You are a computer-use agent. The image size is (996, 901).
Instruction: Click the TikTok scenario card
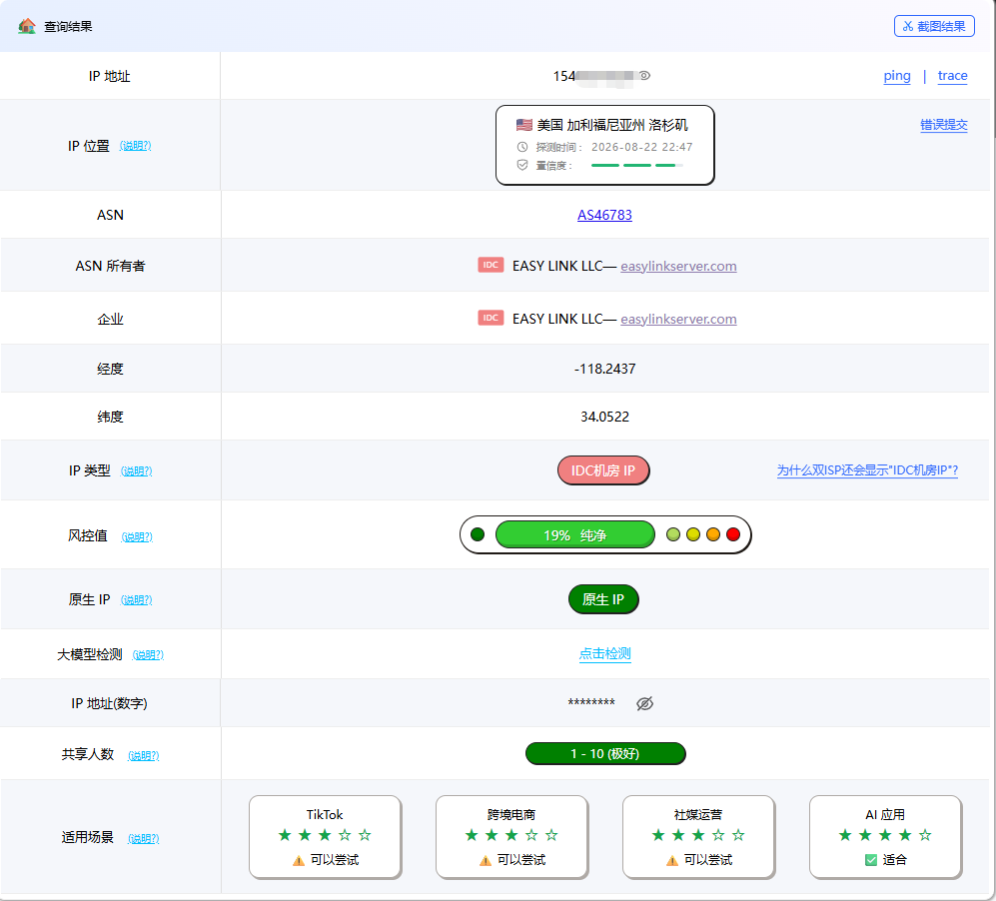coord(325,837)
